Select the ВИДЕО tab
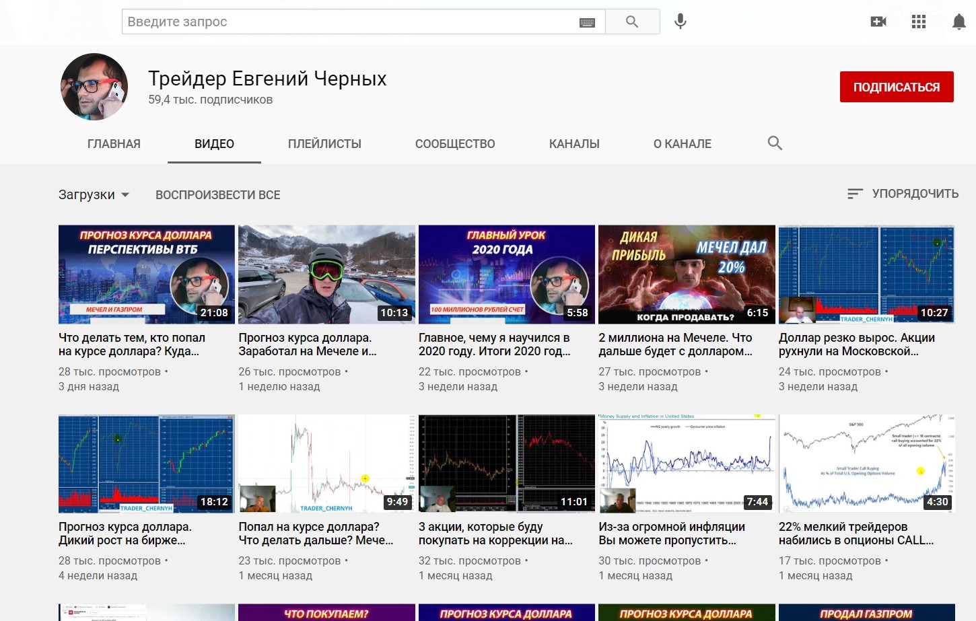Viewport: 976px width, 621px height. click(214, 144)
